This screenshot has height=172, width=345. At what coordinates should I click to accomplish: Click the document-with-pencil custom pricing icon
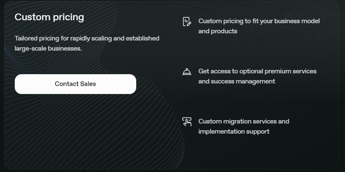click(x=187, y=21)
